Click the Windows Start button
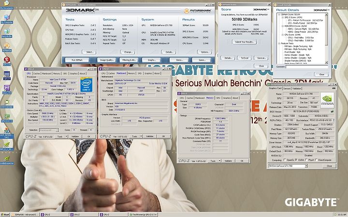Viewport: 348px width, 217px height. coord(5,215)
